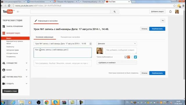Expand the Сообщество section
This screenshot has height=105, width=186.
click(x=26, y=63)
